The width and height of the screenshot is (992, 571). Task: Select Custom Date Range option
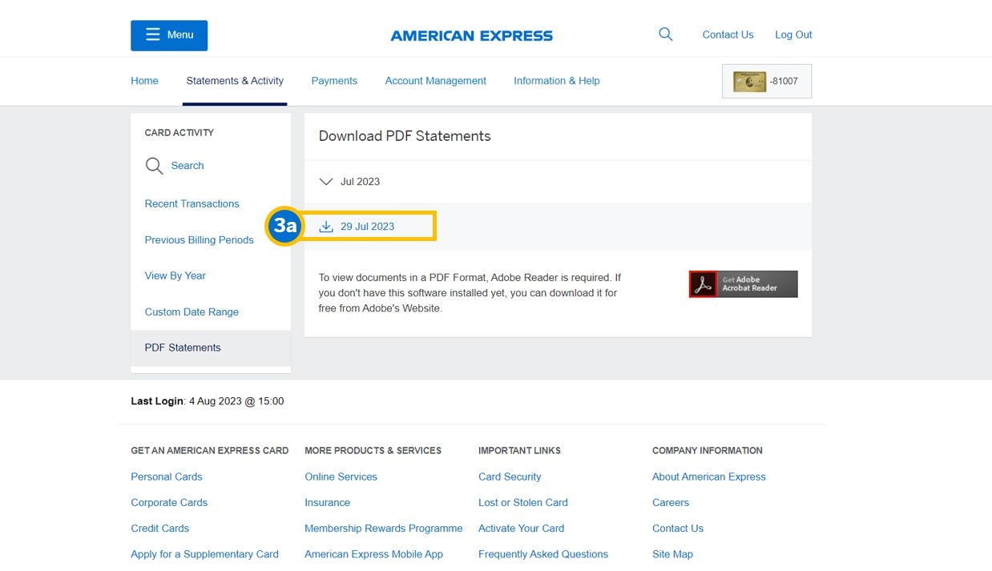click(193, 312)
